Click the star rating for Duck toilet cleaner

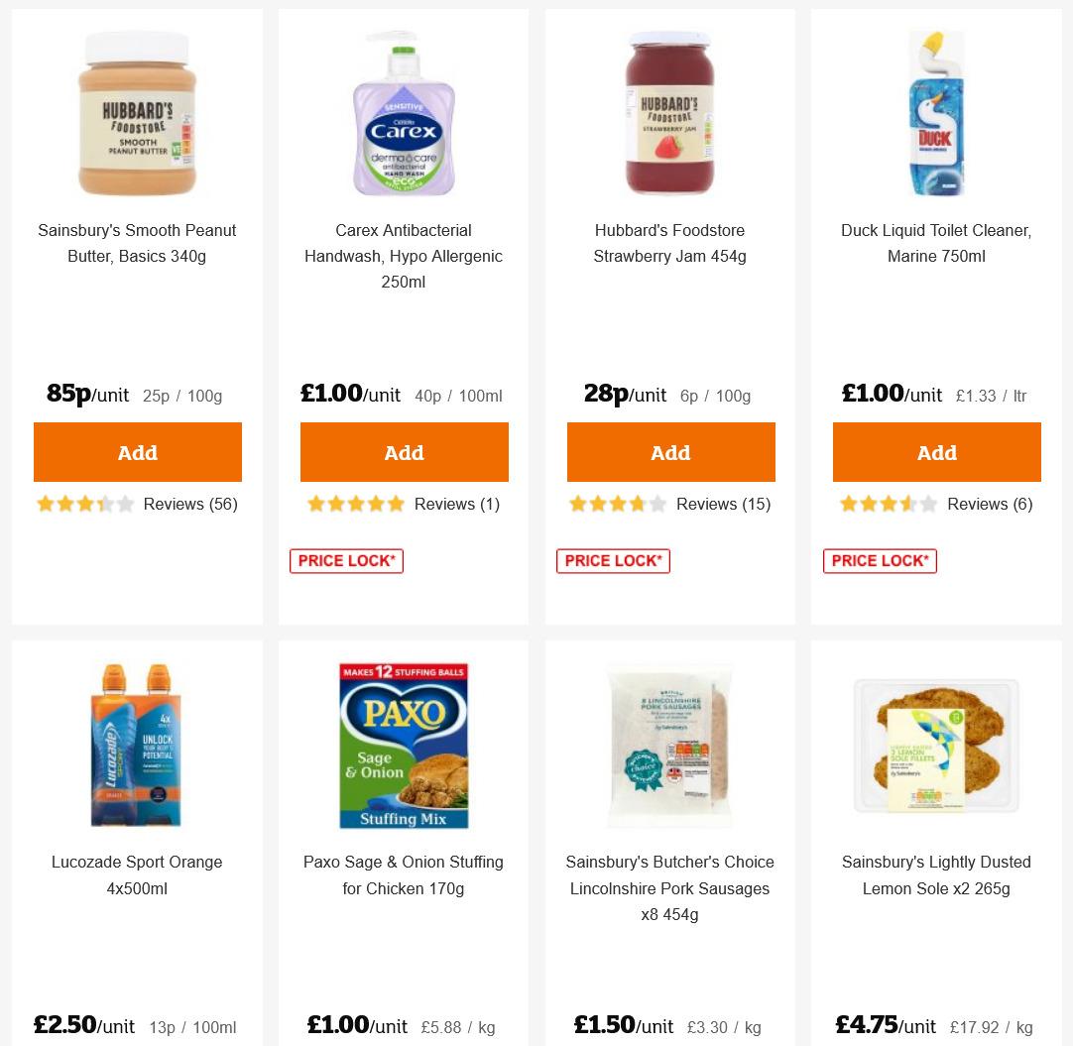click(x=889, y=504)
